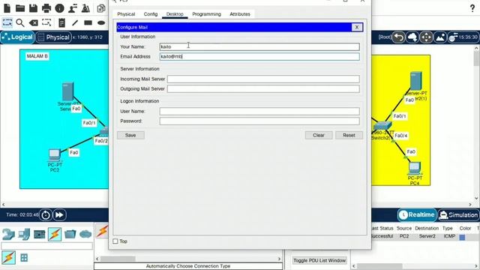Place a note with the Note tool

(61, 22)
